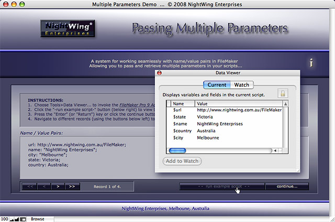Click the Data Viewer vertical scrollbar
335x222 pixels.
coord(285,127)
